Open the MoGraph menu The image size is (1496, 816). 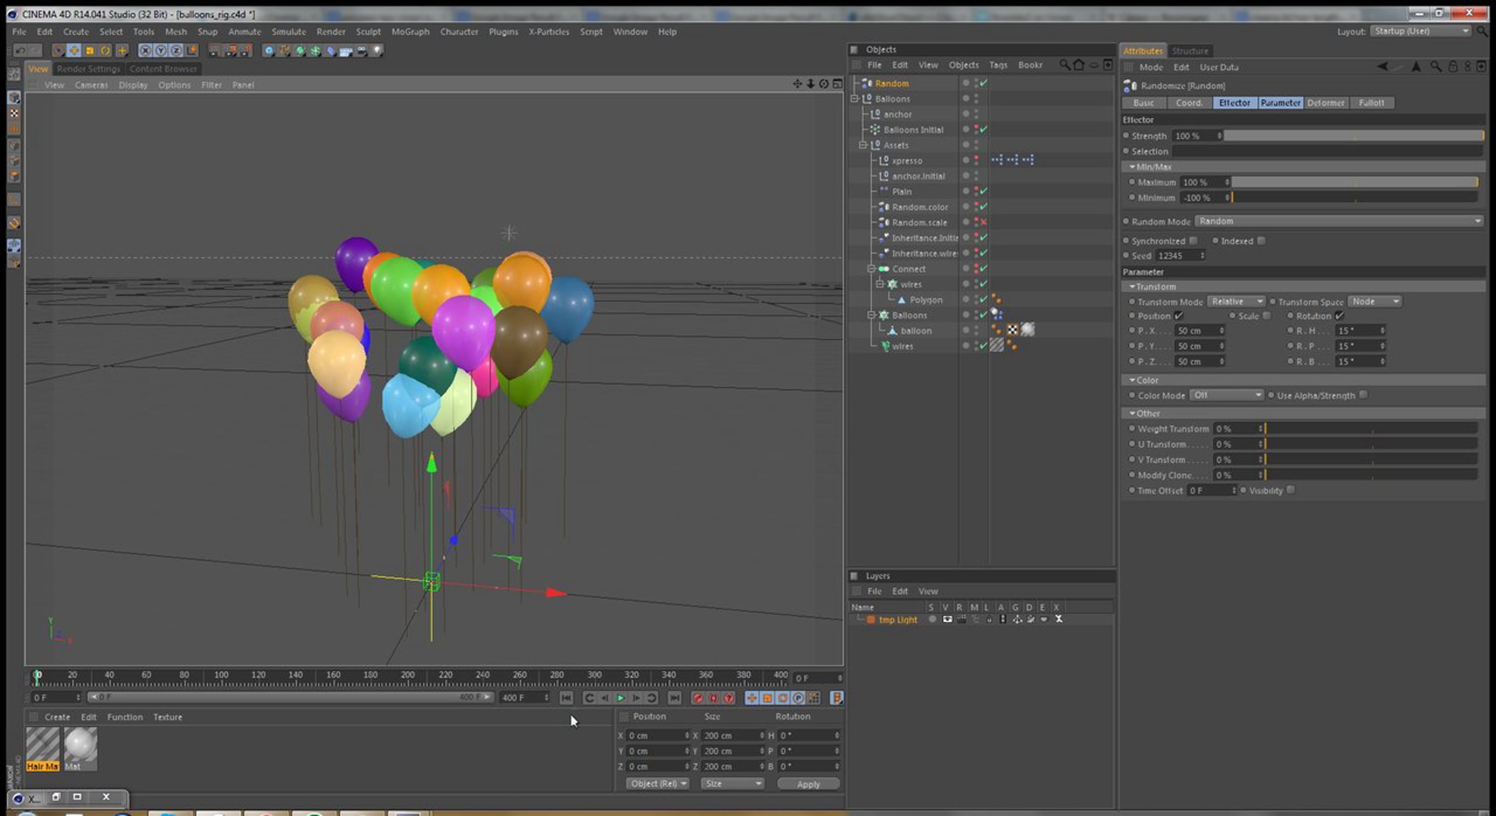point(410,32)
